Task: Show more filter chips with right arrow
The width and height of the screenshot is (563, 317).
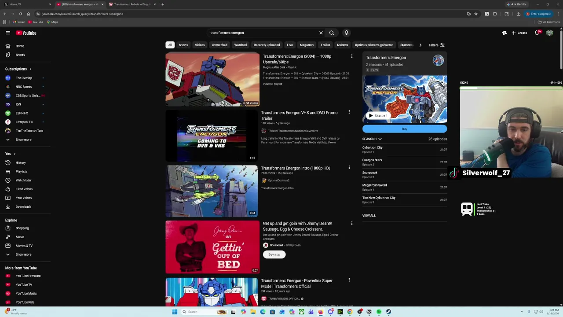Action: click(x=420, y=45)
